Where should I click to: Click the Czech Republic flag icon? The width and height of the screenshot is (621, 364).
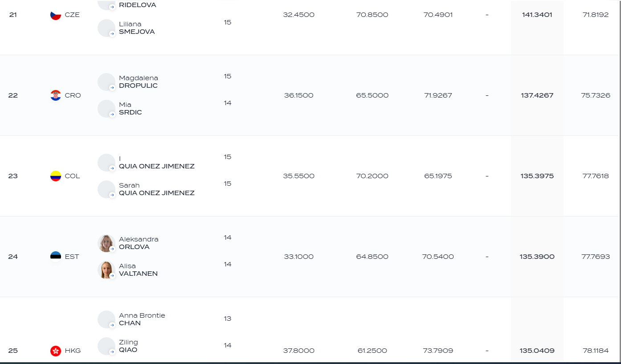pos(56,15)
